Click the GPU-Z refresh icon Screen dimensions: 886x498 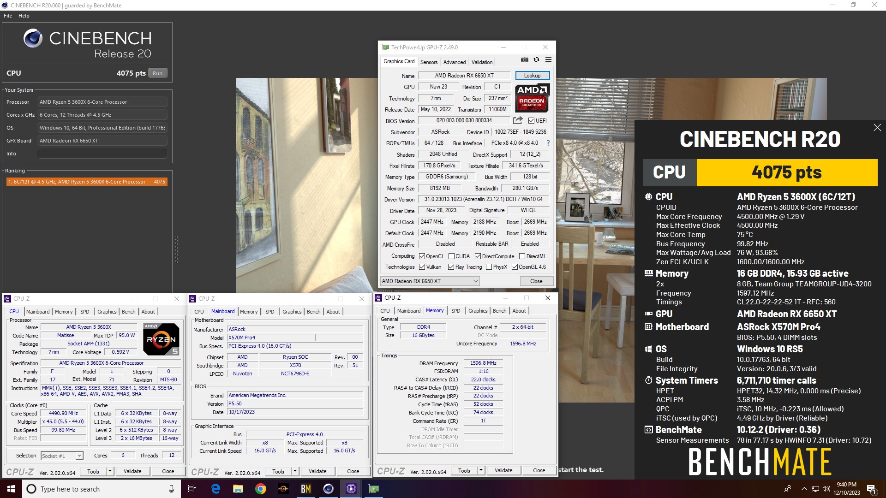(536, 59)
